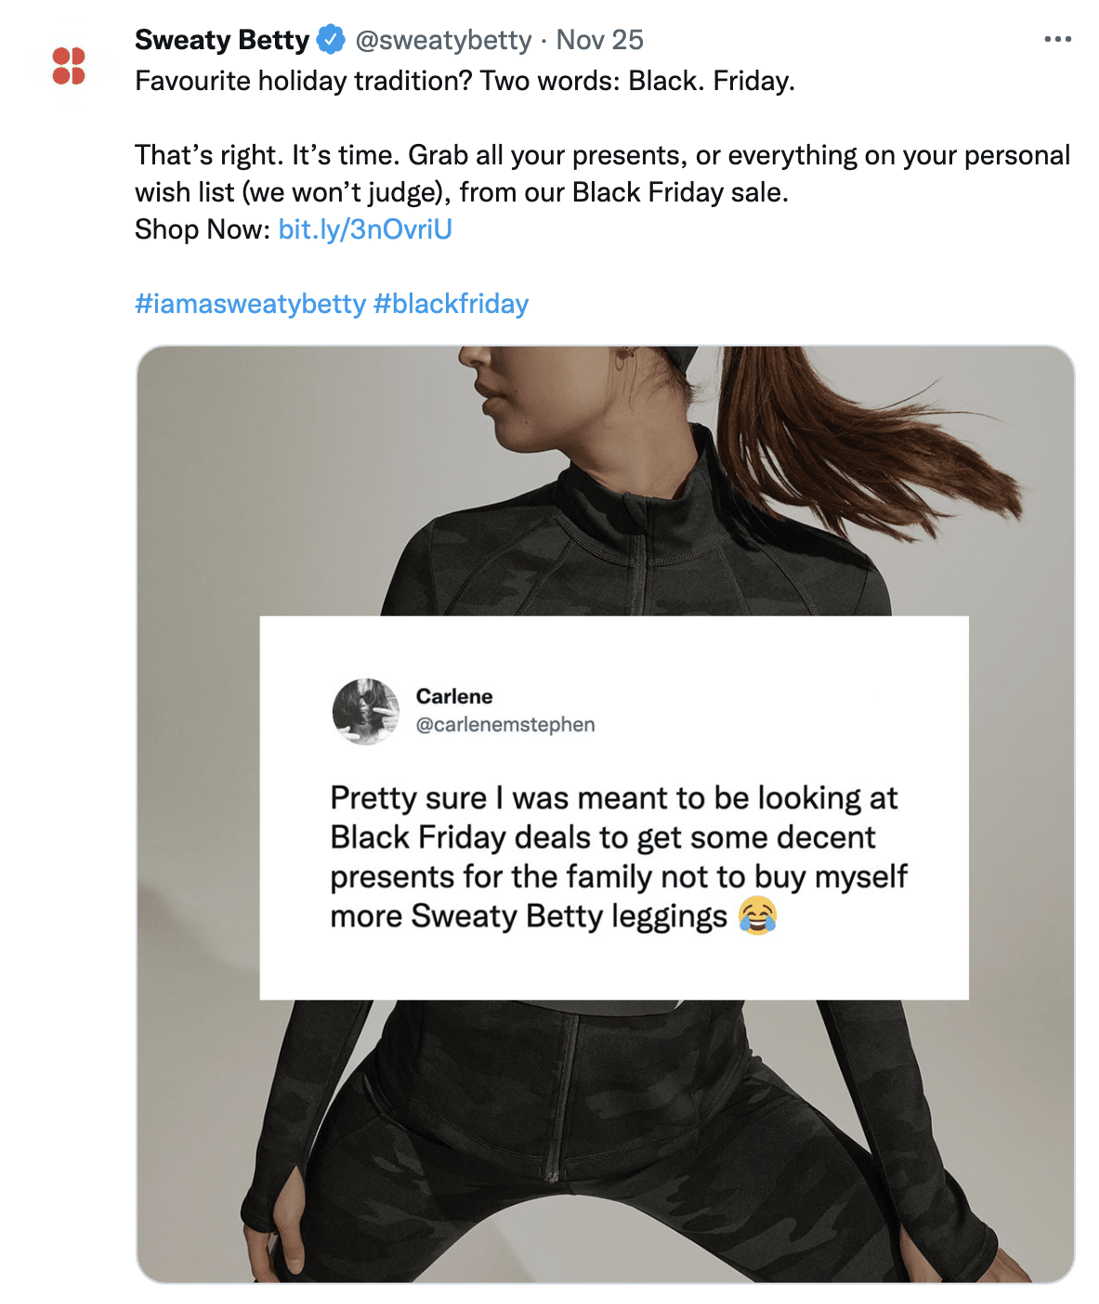This screenshot has height=1304, width=1099.
Task: Click the Carlene name in the image card
Action: [x=454, y=697]
